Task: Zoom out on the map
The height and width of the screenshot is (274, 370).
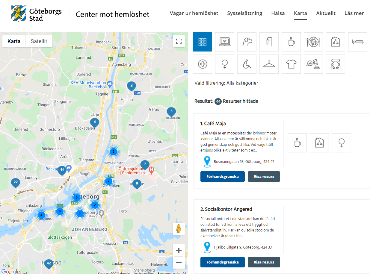Action: coord(179,263)
